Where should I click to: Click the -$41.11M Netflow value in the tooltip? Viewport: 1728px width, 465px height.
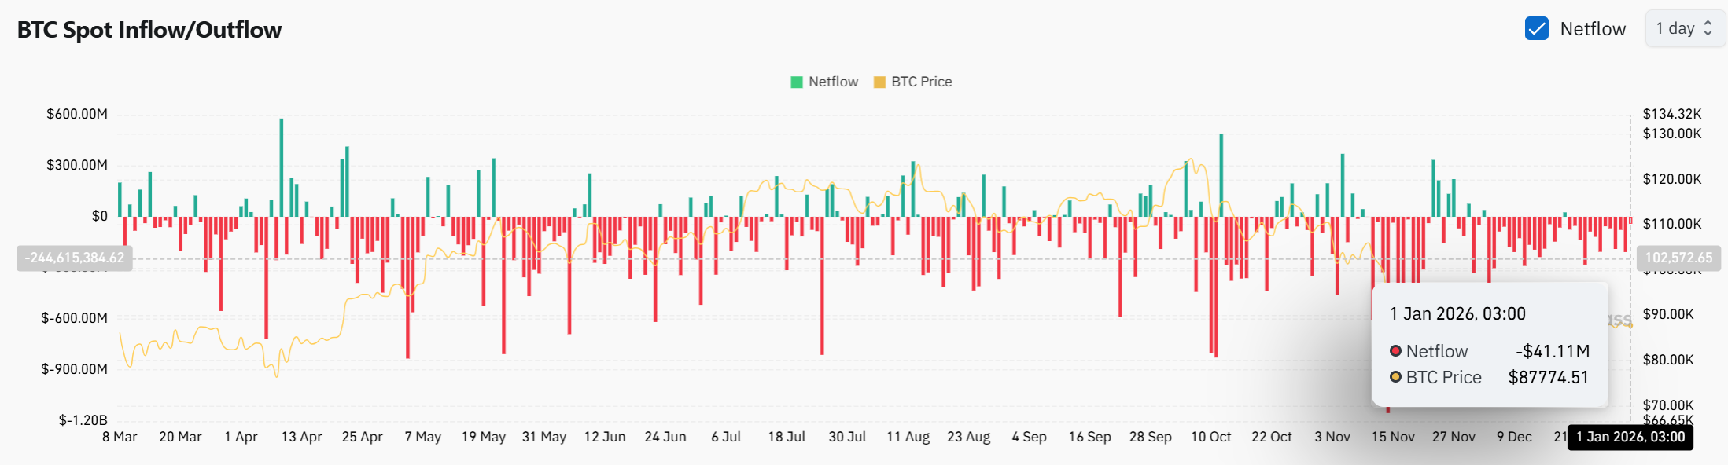click(1552, 351)
